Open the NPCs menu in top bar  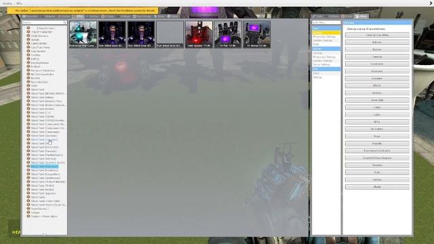tap(19, 3)
